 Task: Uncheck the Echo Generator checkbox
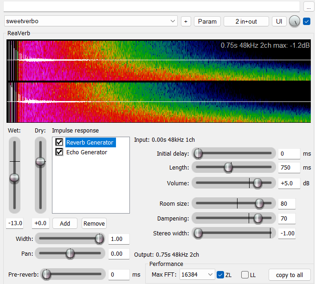coord(59,152)
